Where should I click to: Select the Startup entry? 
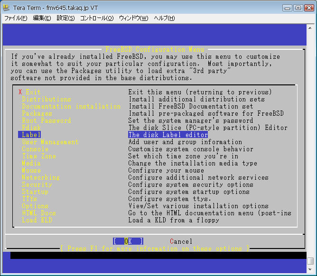point(35,192)
